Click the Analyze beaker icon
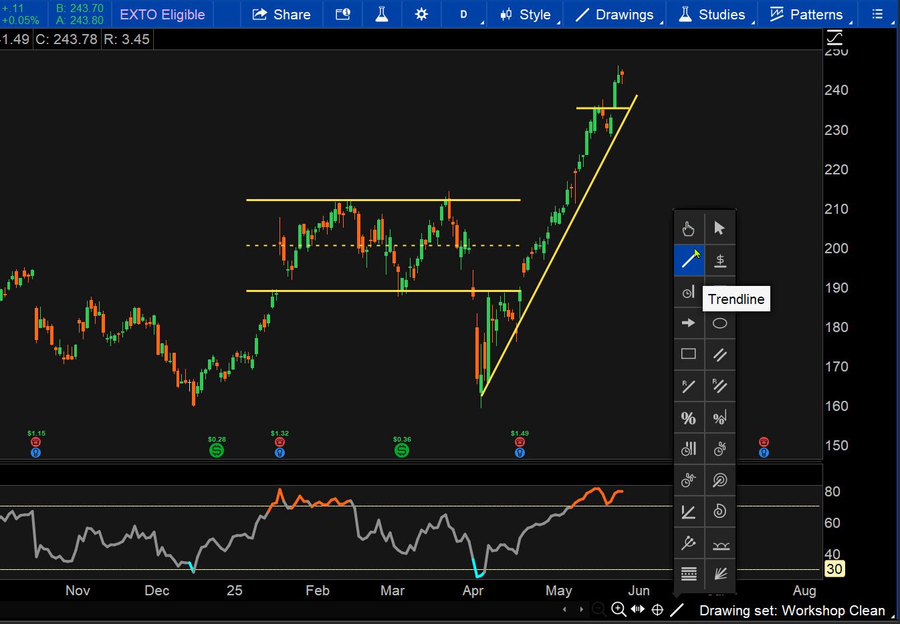This screenshot has height=624, width=900. coord(382,14)
